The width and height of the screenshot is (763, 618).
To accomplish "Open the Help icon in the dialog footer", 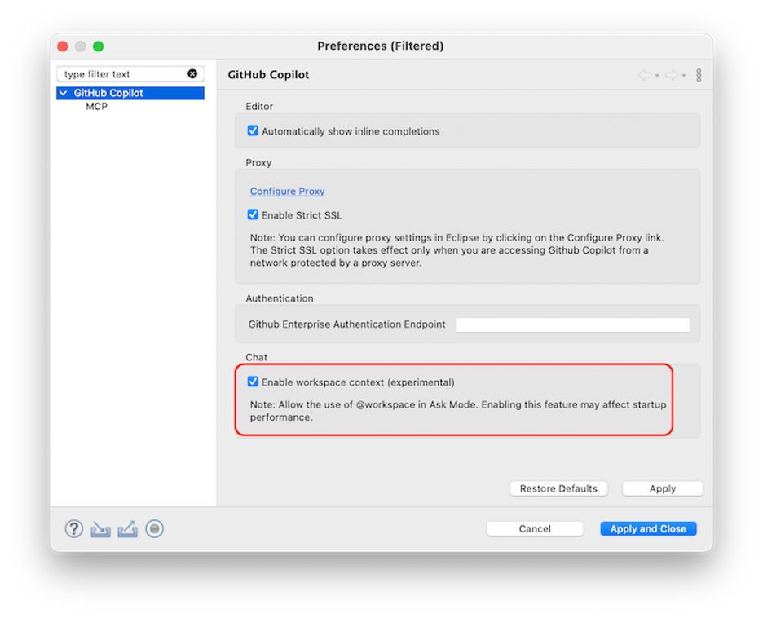I will [74, 528].
